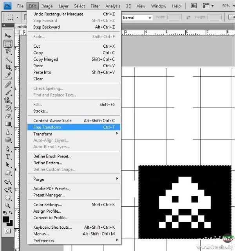Select the Path Selection tool
Screen dimensions: 235x251
(x=8, y=165)
